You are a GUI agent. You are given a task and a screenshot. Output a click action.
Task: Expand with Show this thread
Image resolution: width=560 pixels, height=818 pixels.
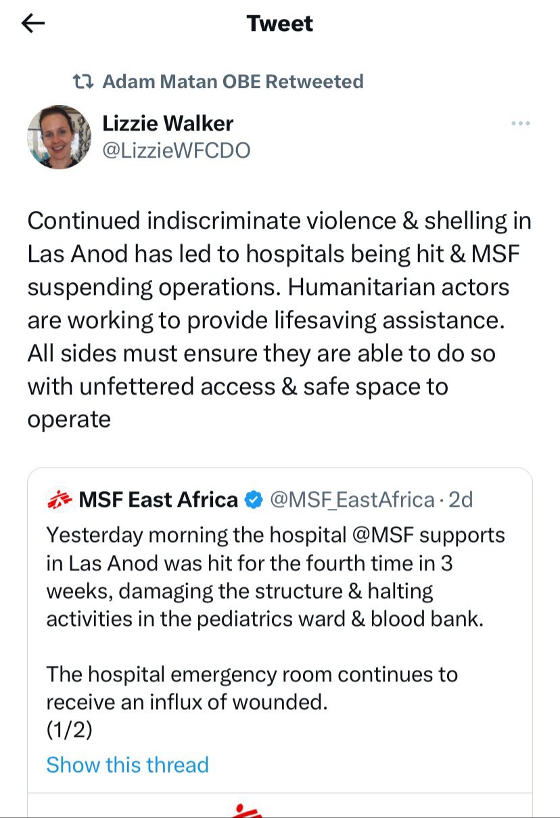(x=127, y=765)
